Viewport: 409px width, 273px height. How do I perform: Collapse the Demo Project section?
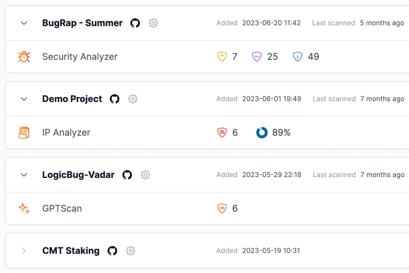coord(24,99)
